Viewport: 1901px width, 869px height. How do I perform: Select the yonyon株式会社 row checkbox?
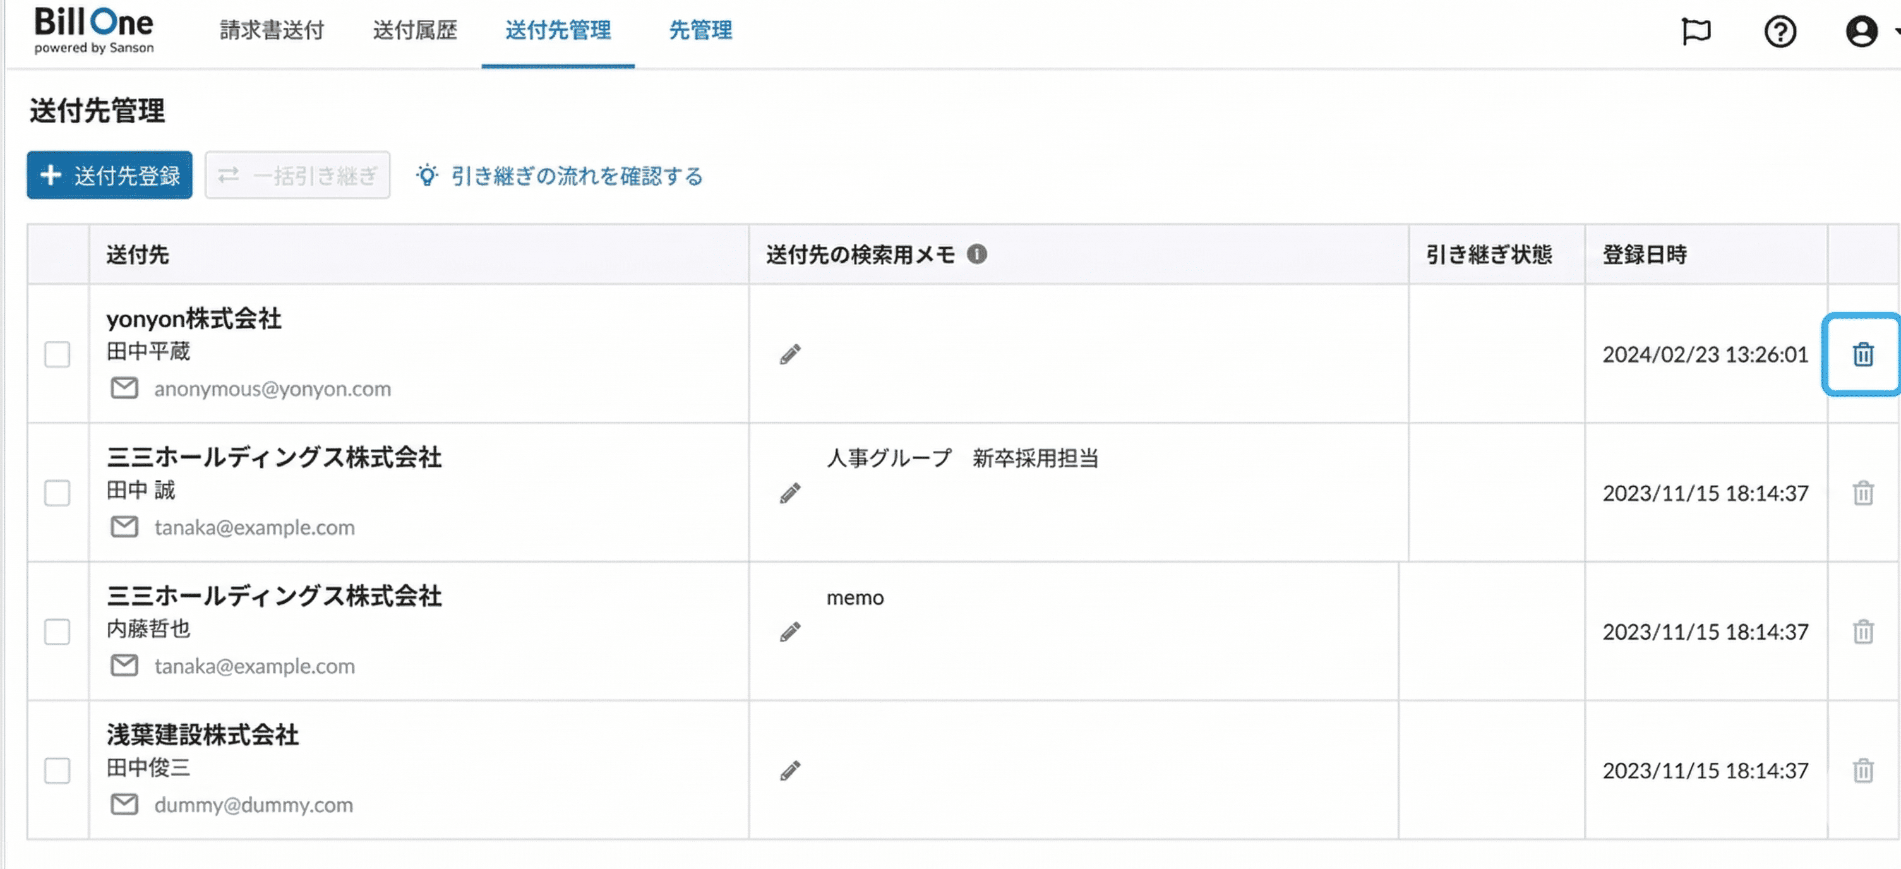tap(57, 355)
